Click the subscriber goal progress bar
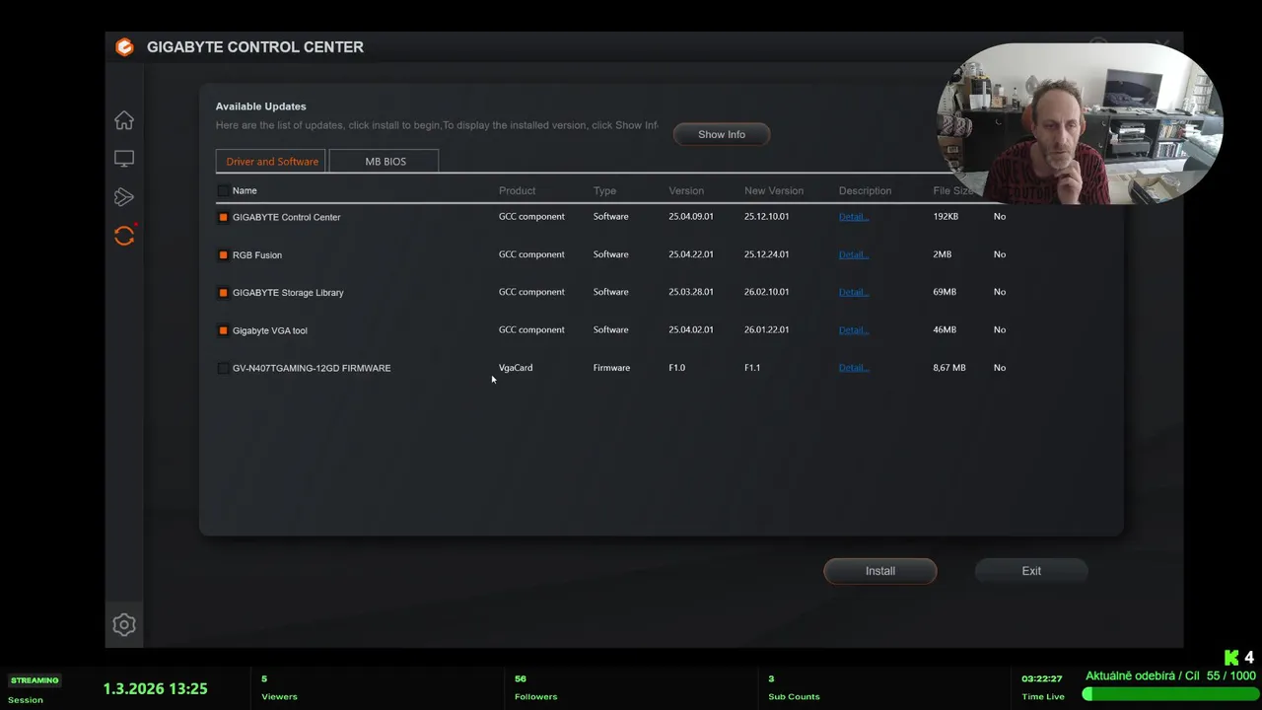 coord(1169,694)
